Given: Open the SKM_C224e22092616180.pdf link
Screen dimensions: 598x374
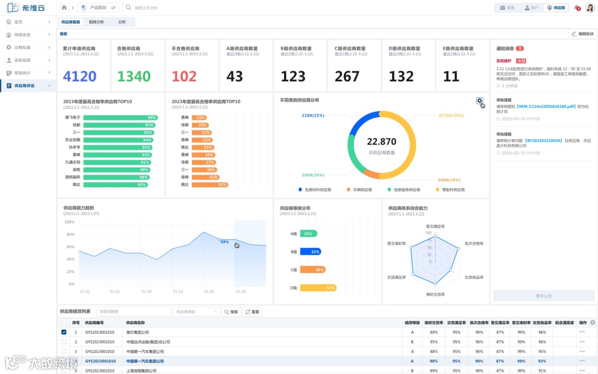Looking at the screenshot, I should (546, 107).
